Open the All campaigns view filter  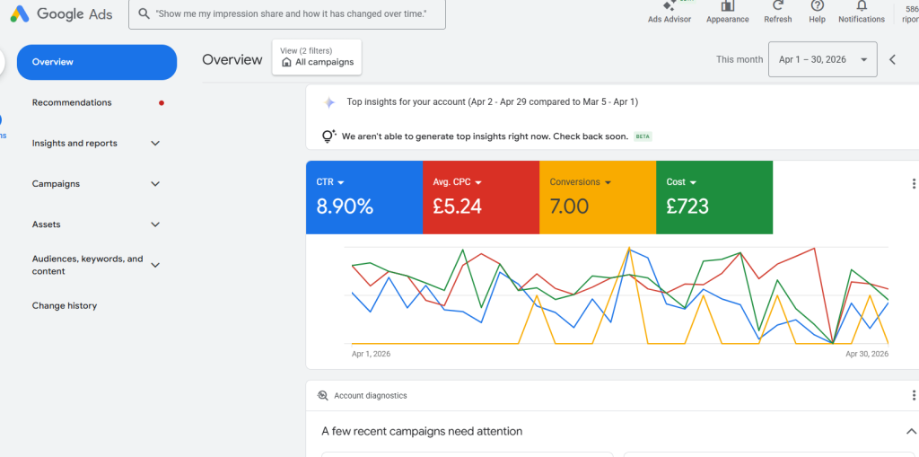click(317, 57)
